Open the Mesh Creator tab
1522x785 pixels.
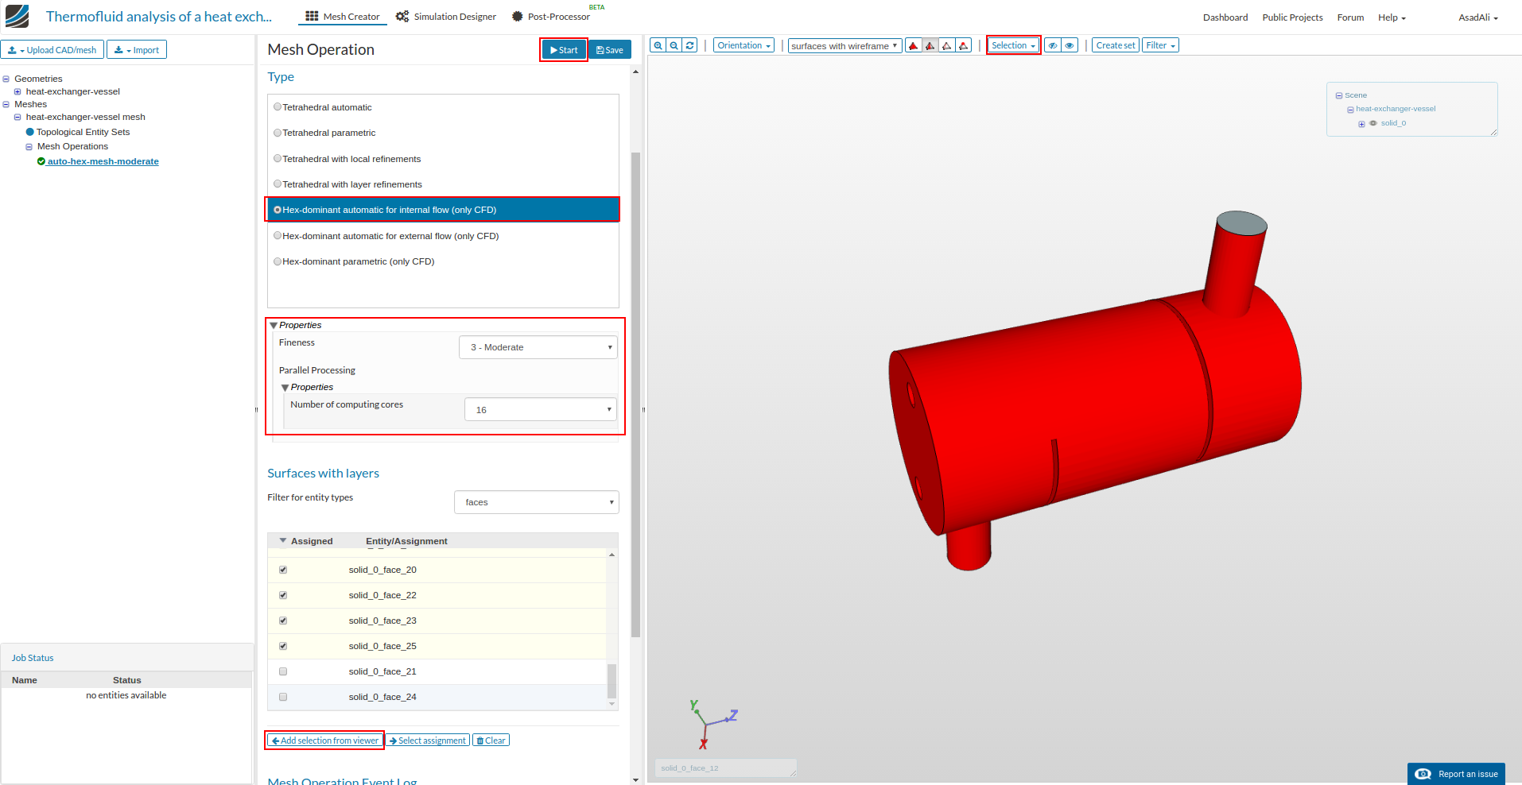click(343, 17)
